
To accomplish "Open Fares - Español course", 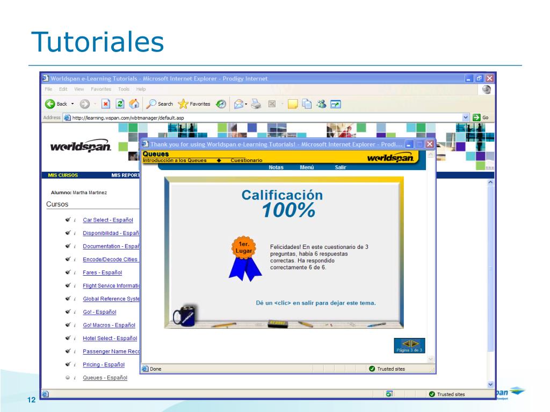I will coord(102,273).
